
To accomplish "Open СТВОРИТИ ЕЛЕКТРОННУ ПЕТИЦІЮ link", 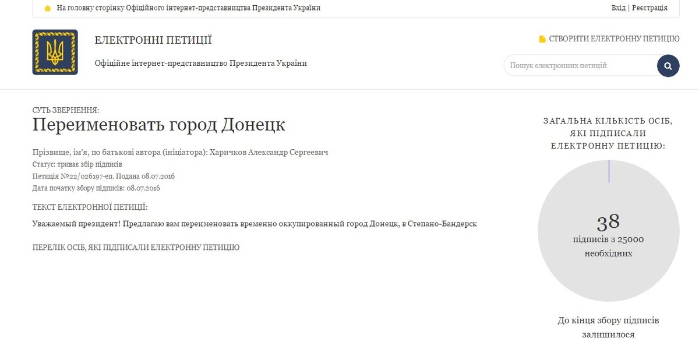I will click(x=614, y=39).
